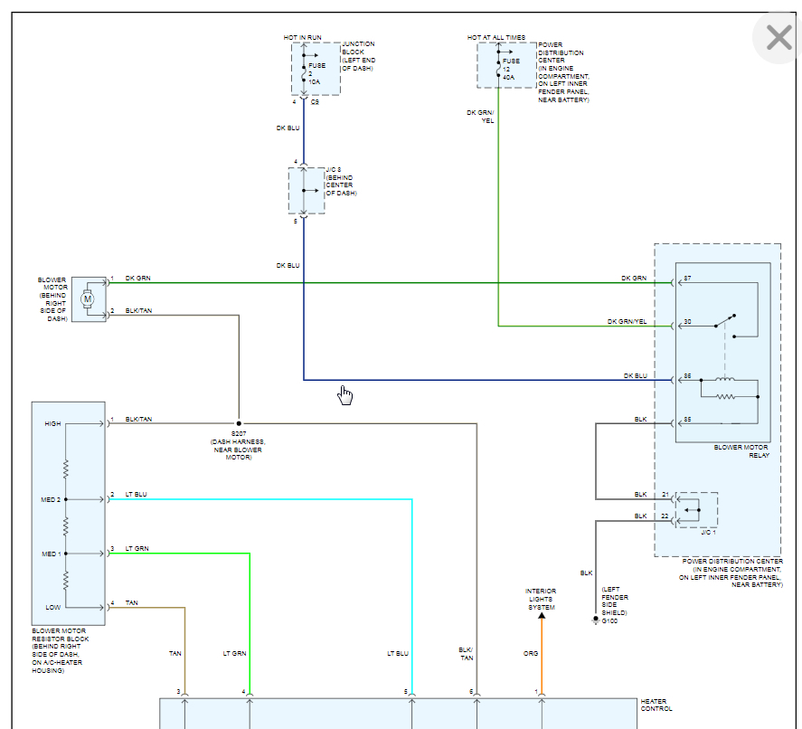Click the S207 dash harness caption
The width and height of the screenshot is (802, 729).
tap(239, 446)
